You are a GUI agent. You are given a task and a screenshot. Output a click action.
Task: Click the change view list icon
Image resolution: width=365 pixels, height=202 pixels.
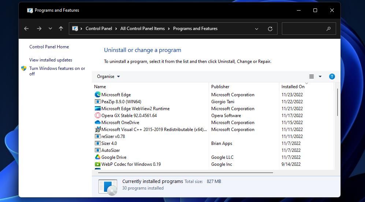pos(312,76)
